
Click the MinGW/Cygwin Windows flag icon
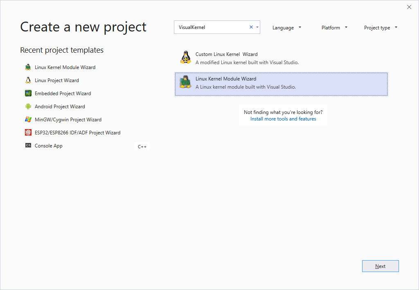(x=28, y=120)
